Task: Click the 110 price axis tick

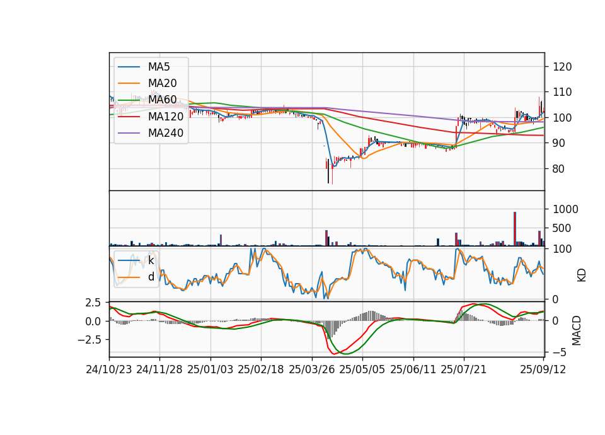Action: point(562,92)
